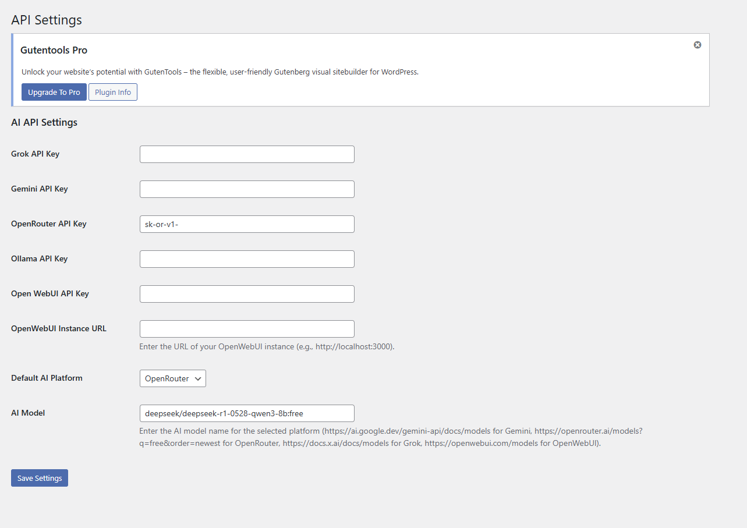Click the Default AI Platform label
This screenshot has height=528, width=747.
pyautogui.click(x=47, y=378)
